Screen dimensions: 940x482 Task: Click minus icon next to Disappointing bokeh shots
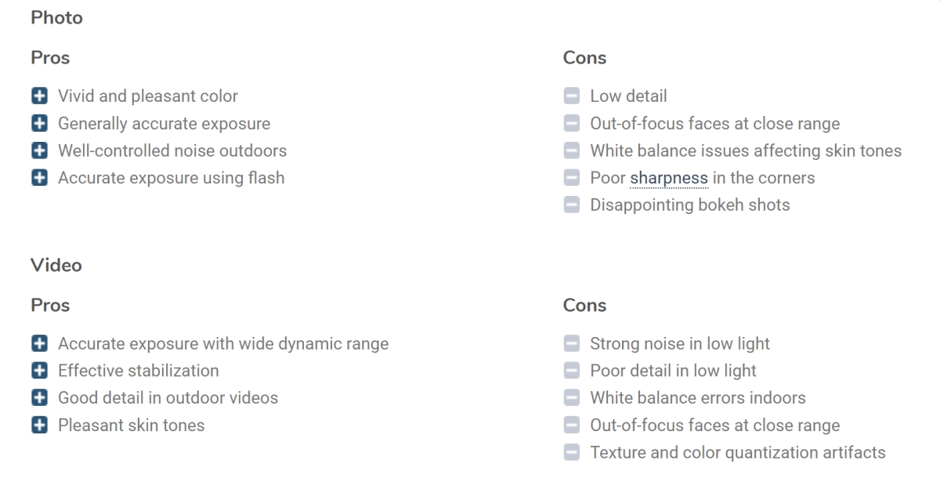click(572, 205)
